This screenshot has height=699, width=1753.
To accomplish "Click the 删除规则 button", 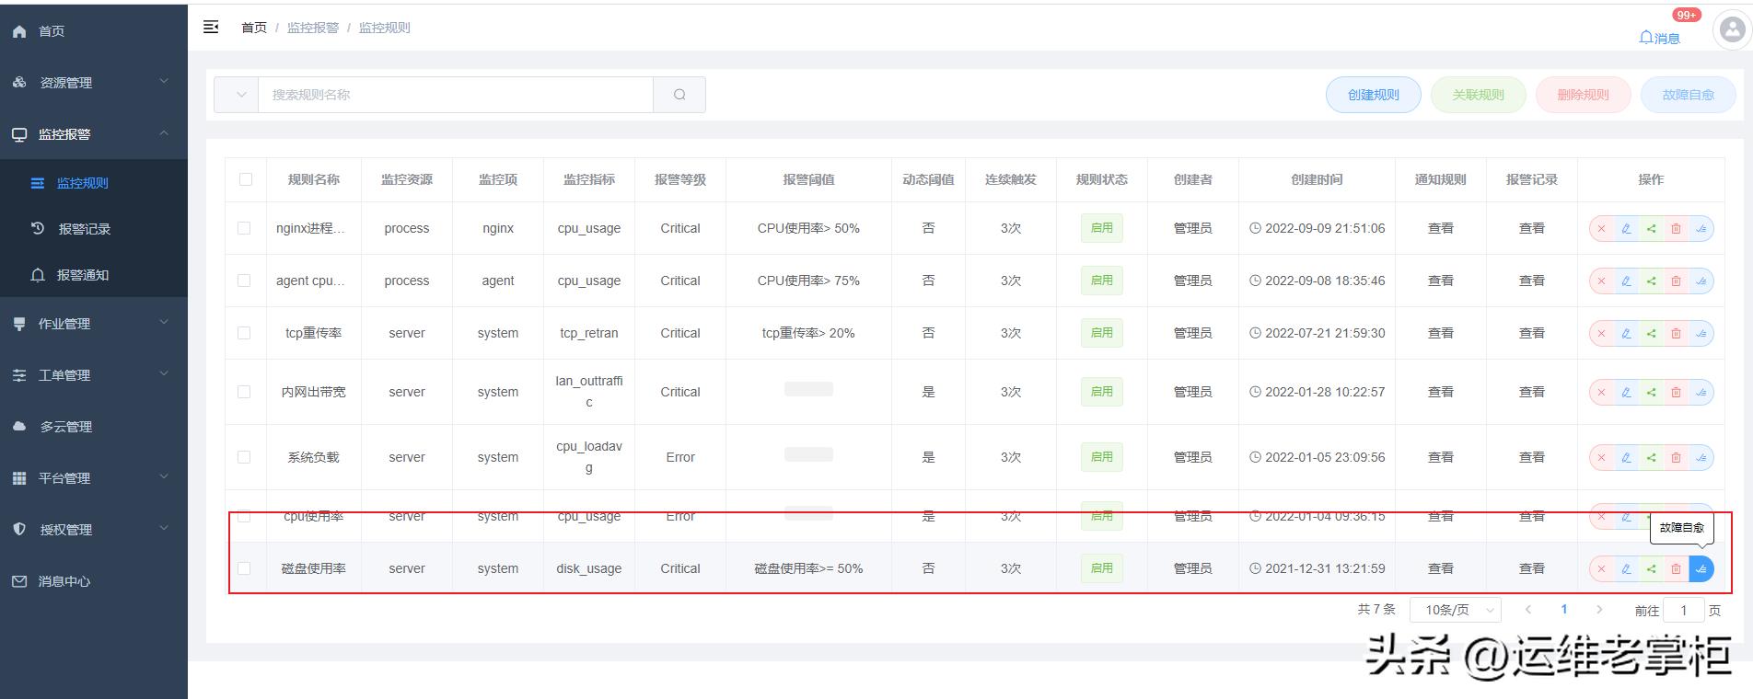I will [x=1583, y=95].
